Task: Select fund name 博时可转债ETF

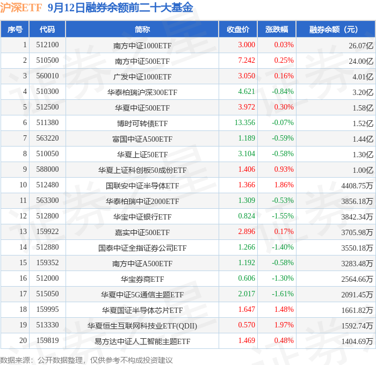Action: click(x=142, y=123)
